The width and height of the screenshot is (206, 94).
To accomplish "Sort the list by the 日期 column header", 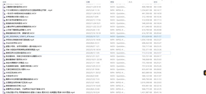I will click(88, 2).
